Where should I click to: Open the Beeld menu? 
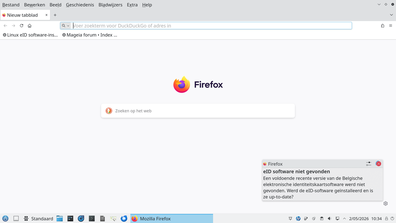(55, 5)
